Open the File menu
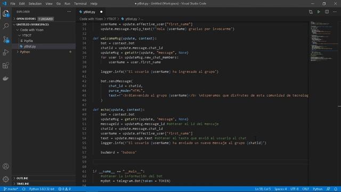Screen dimensions: 341x192 pyautogui.click(x=13, y=4)
